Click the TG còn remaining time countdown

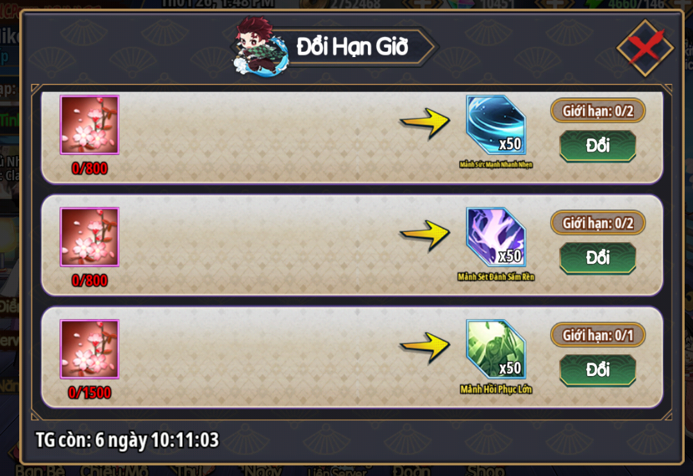(128, 440)
